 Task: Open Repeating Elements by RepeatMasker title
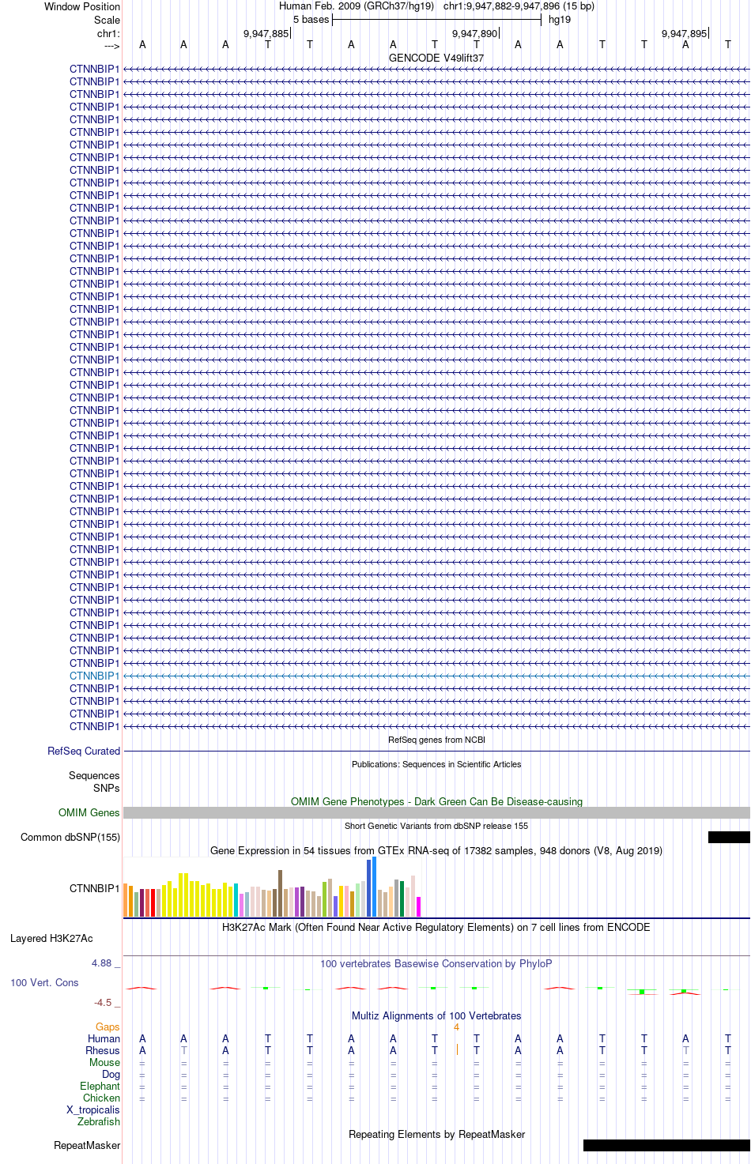[x=436, y=1134]
